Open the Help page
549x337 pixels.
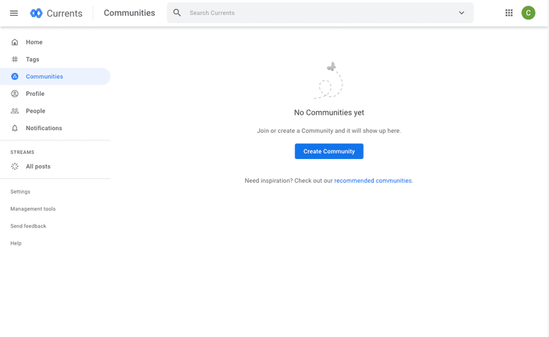click(16, 243)
